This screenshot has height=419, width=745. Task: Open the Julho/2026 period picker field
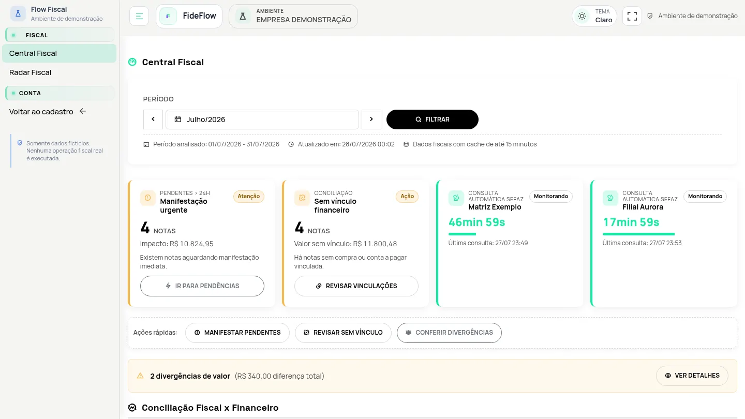(262, 119)
